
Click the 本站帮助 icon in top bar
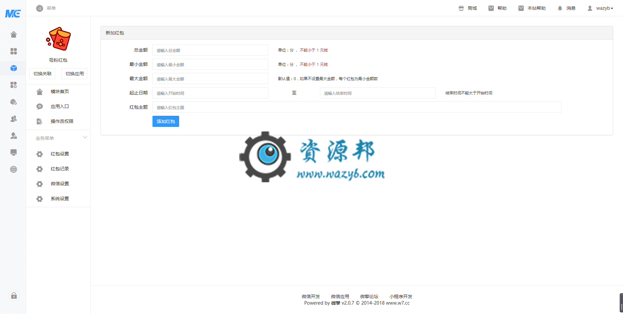point(521,8)
